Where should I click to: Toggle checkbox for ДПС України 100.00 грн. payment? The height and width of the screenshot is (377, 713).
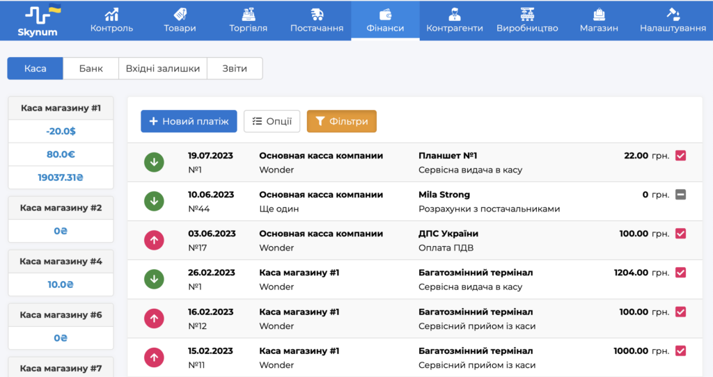tap(680, 234)
